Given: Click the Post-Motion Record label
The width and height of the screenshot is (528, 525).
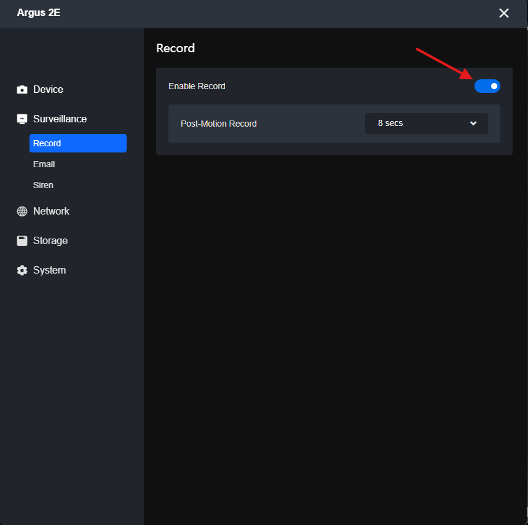Looking at the screenshot, I should (x=219, y=124).
